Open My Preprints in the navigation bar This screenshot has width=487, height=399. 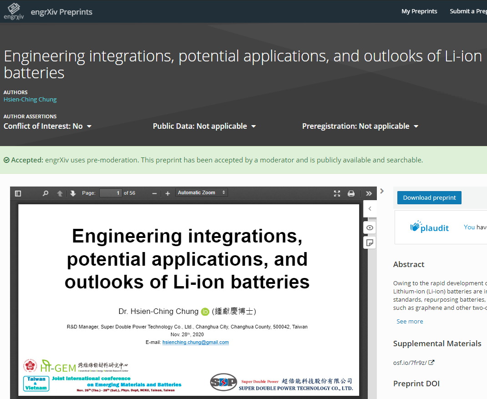pos(419,11)
